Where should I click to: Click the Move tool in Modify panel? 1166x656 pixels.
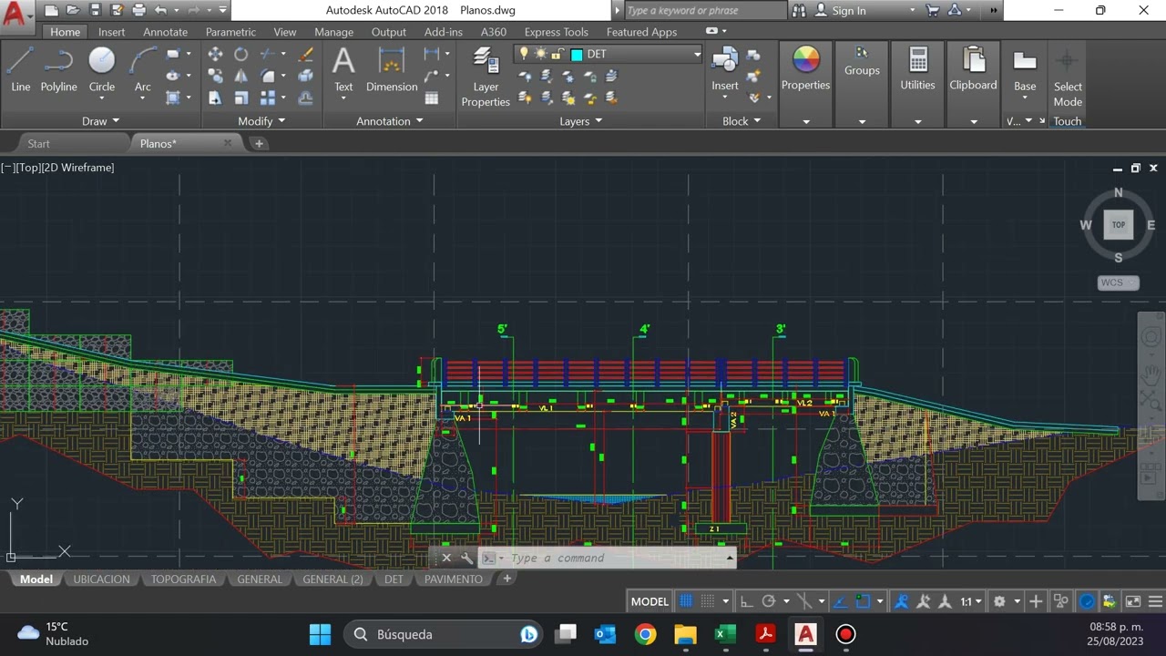click(x=215, y=55)
